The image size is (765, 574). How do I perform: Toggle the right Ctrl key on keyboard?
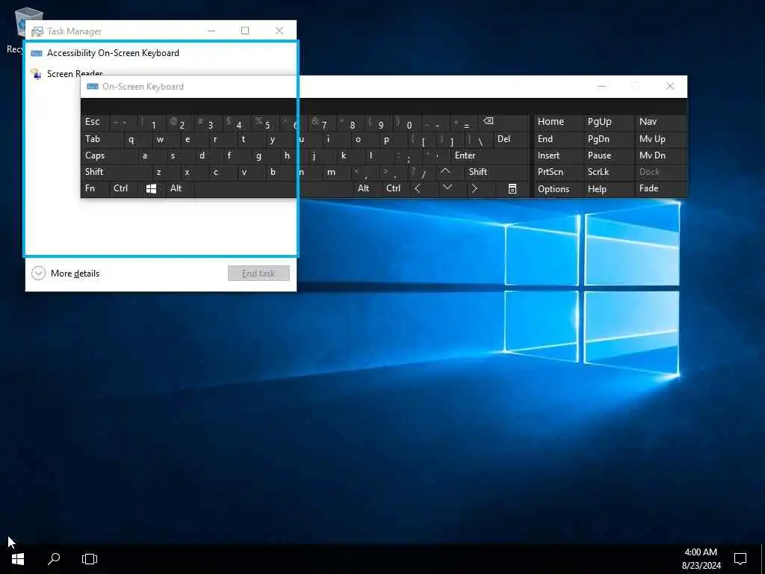(x=396, y=188)
